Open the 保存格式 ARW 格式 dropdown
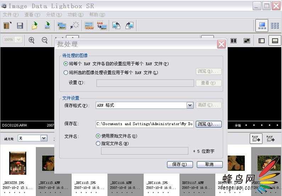 (190, 105)
